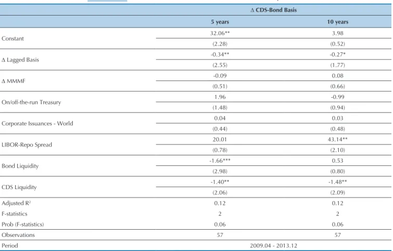Click the LIBOR-Repo Spread label
Viewport: 393px width, 251px height.
coord(27,145)
